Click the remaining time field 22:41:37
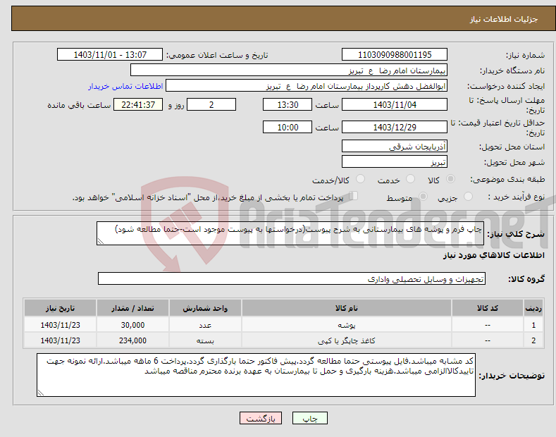This screenshot has height=437, width=556. click(x=138, y=104)
